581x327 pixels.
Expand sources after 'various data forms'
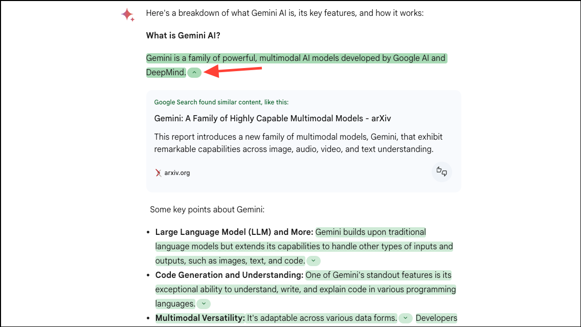[x=405, y=318]
